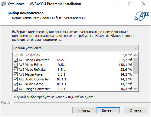This screenshot has width=151, height=117.
Task: Continue with the Далее button
Action: point(108,110)
